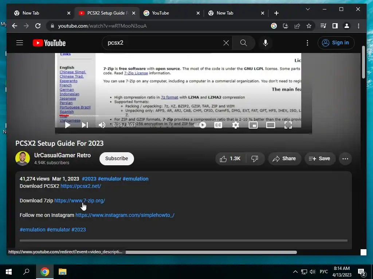Click the top #emulation hashtag
The height and width of the screenshot is (279, 373).
pos(136,179)
